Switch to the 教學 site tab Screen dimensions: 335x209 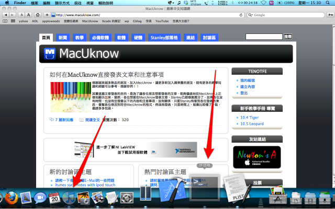pyautogui.click(x=80, y=38)
